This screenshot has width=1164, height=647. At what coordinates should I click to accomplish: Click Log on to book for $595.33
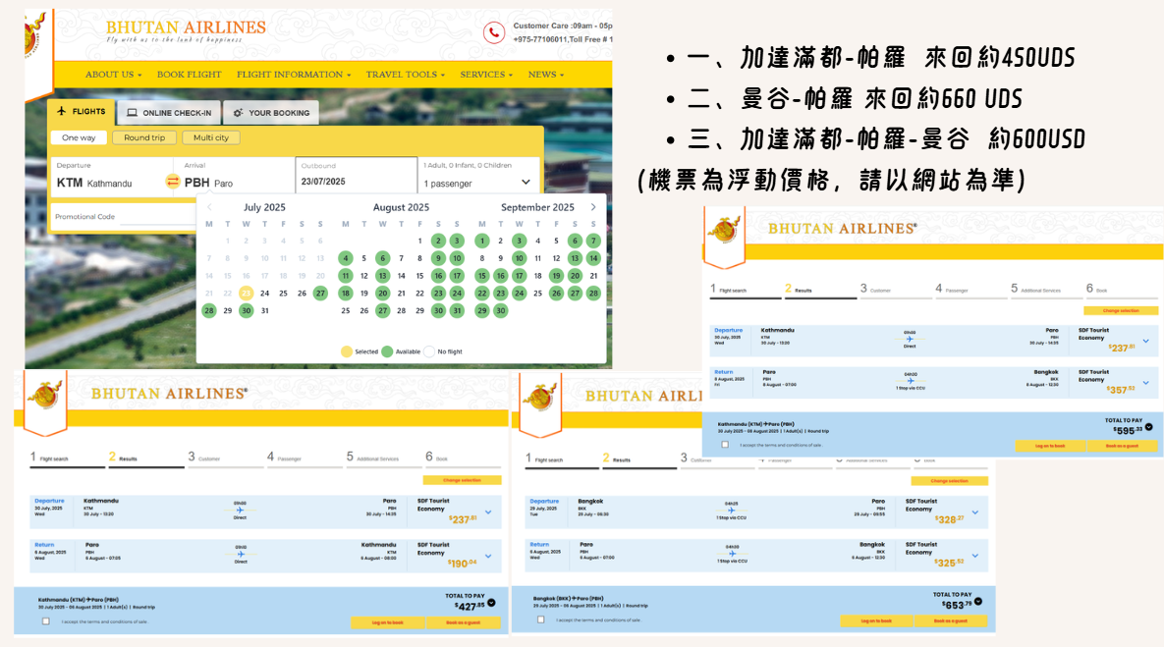[1050, 446]
